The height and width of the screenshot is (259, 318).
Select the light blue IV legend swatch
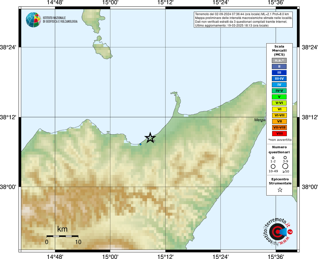279,85
